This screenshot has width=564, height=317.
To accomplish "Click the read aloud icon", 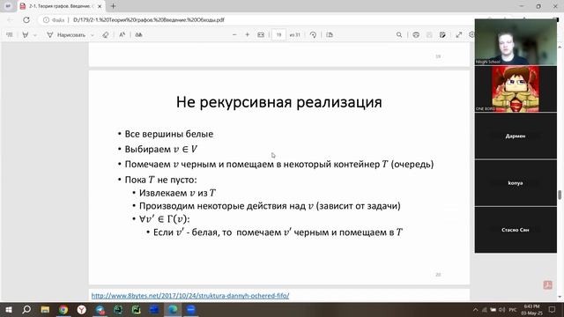I will tap(122, 35).
